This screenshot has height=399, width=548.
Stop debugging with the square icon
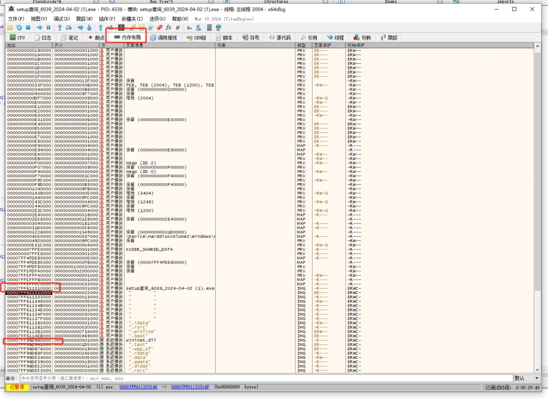(28, 27)
